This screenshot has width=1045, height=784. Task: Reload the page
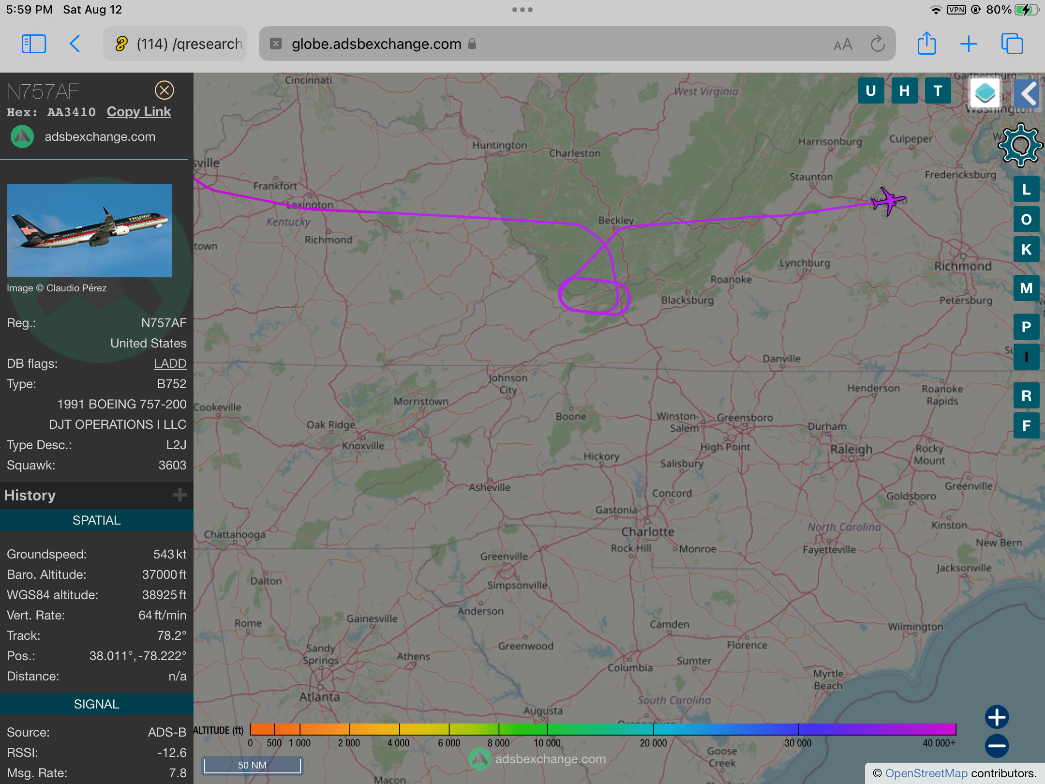878,44
